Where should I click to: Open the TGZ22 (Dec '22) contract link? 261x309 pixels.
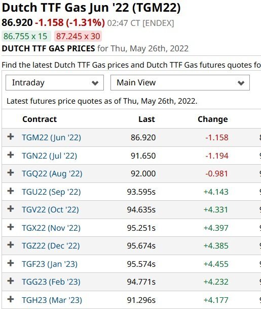51,246
